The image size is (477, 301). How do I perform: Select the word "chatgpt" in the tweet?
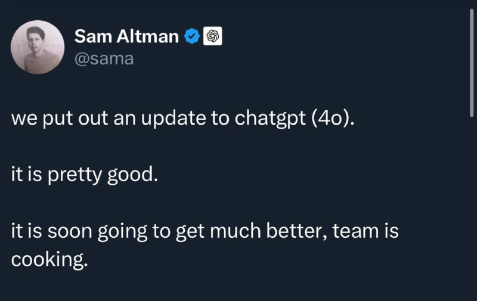tap(270, 119)
